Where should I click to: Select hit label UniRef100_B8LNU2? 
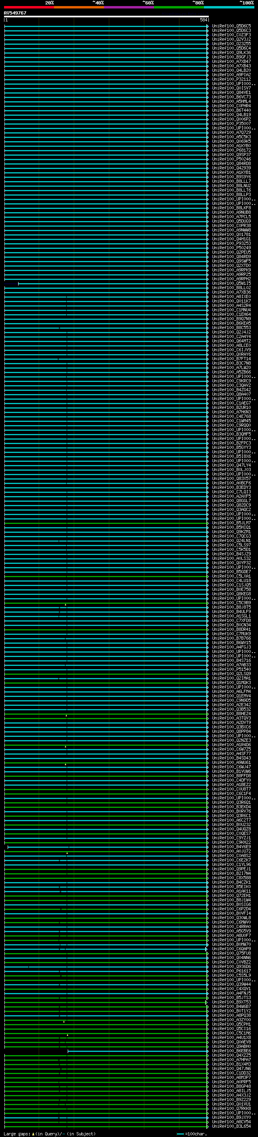[231, 186]
